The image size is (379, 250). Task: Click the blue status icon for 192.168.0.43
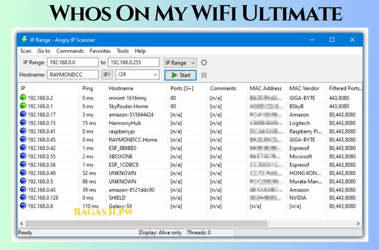click(23, 190)
